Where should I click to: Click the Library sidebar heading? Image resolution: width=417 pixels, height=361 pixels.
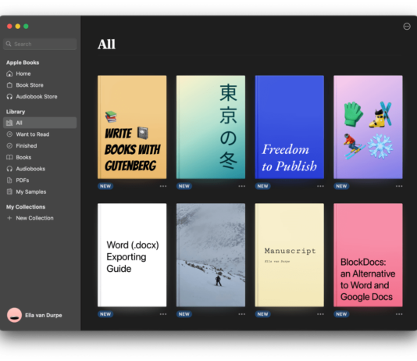[16, 112]
